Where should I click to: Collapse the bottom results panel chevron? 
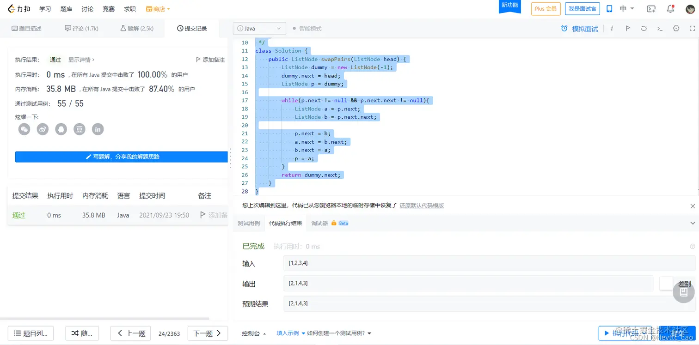(x=693, y=223)
